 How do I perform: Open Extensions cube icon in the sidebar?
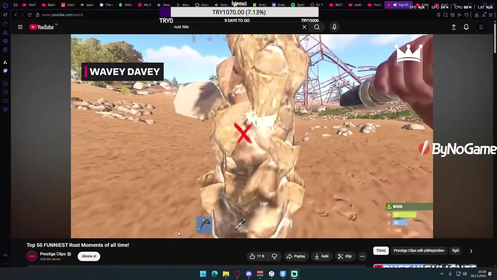pyautogui.click(x=5, y=101)
